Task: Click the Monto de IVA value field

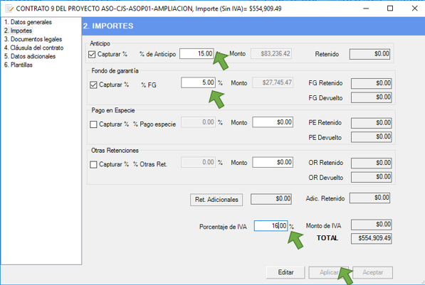Action: (372, 225)
